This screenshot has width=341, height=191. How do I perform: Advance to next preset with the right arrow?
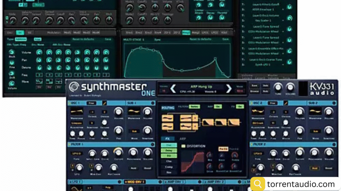coord(229,88)
